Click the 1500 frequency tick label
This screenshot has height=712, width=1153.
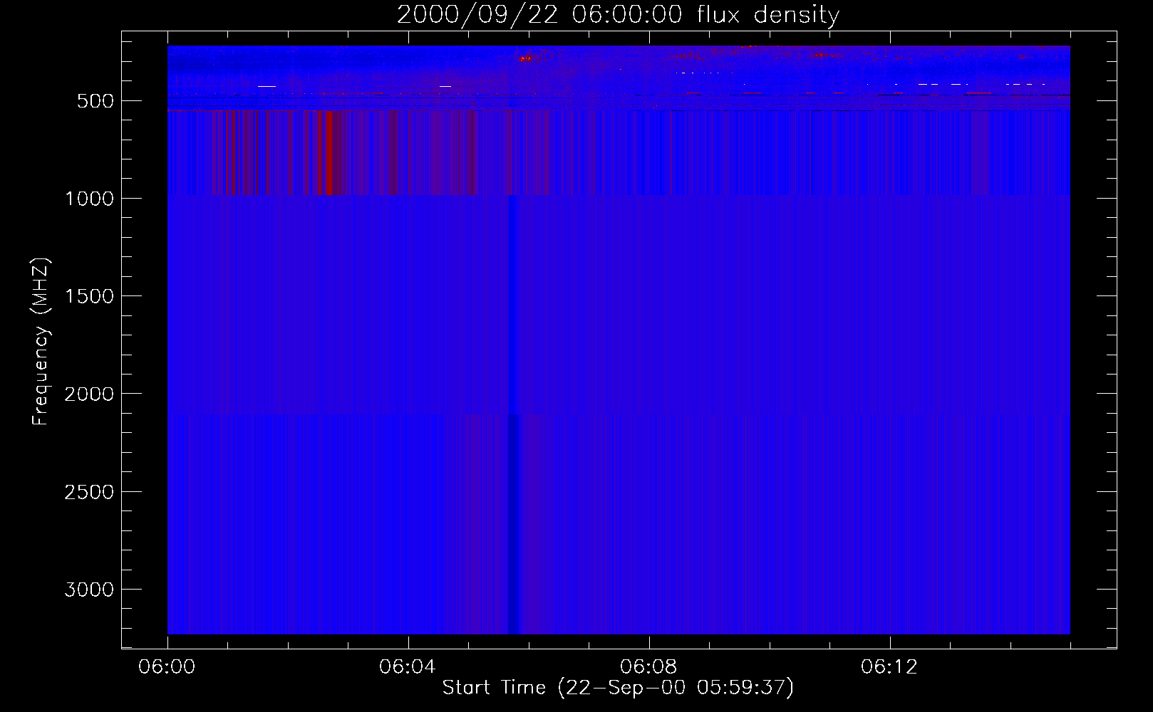pos(89,296)
